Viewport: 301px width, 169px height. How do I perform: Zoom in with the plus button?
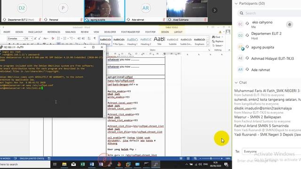click(222, 159)
